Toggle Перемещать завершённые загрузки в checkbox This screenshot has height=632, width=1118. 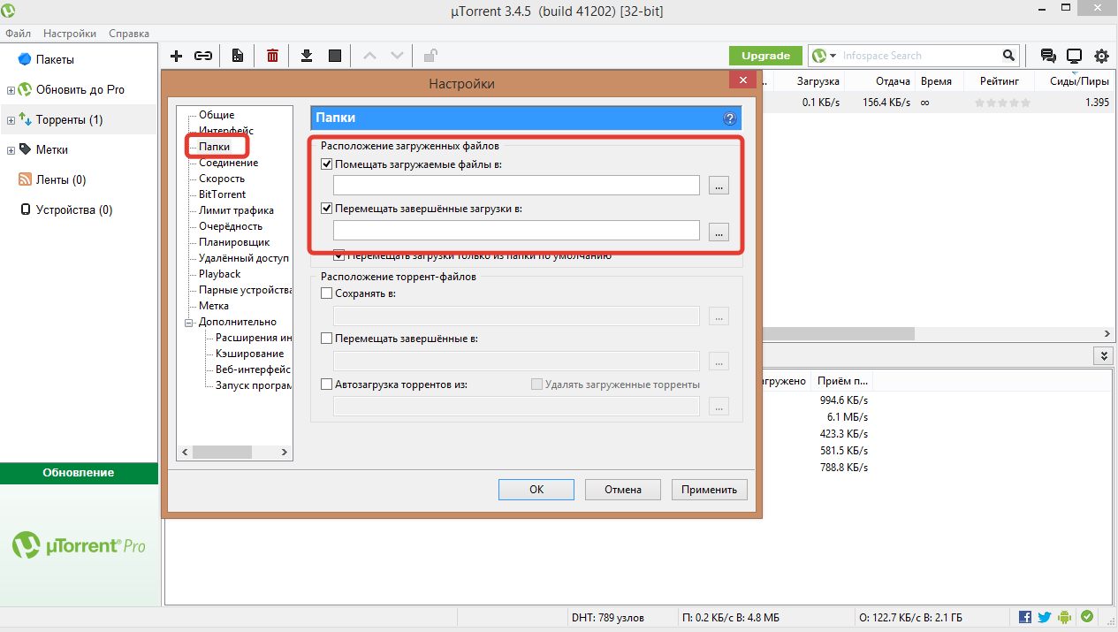[x=327, y=209]
